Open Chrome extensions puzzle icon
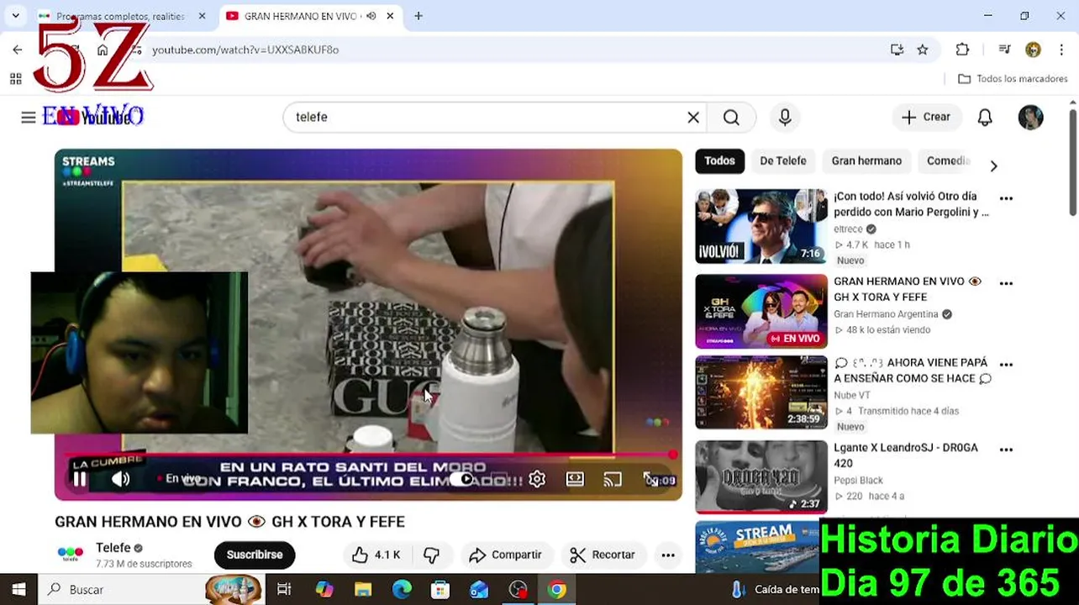1079x605 pixels. [963, 50]
